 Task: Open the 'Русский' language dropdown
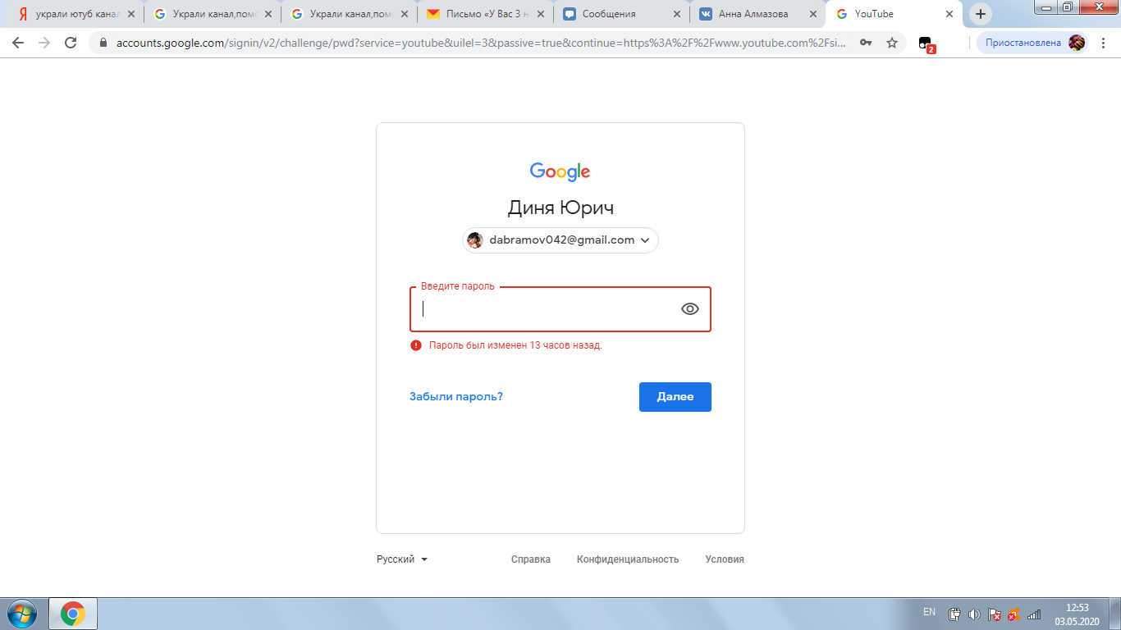[402, 559]
